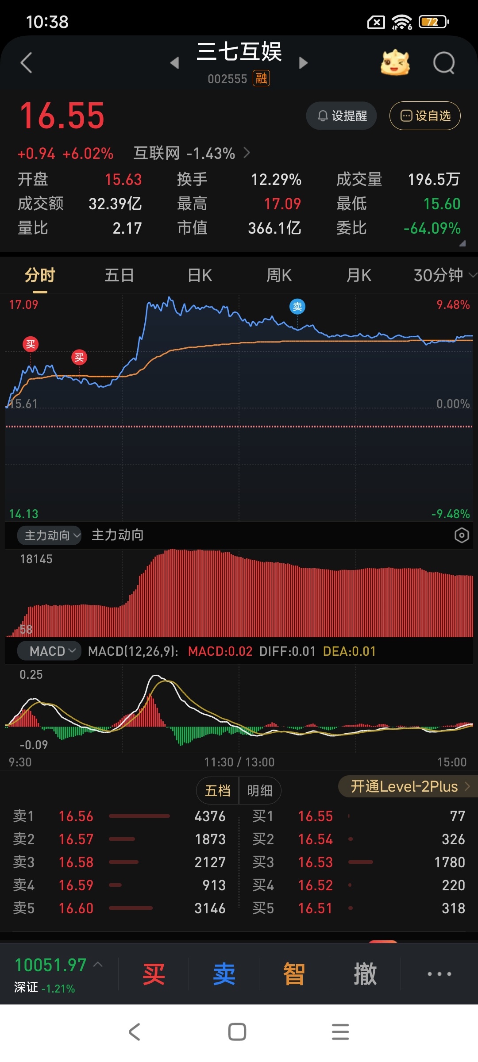Tap the red 买 buy button
The width and height of the screenshot is (478, 1062).
click(x=154, y=973)
